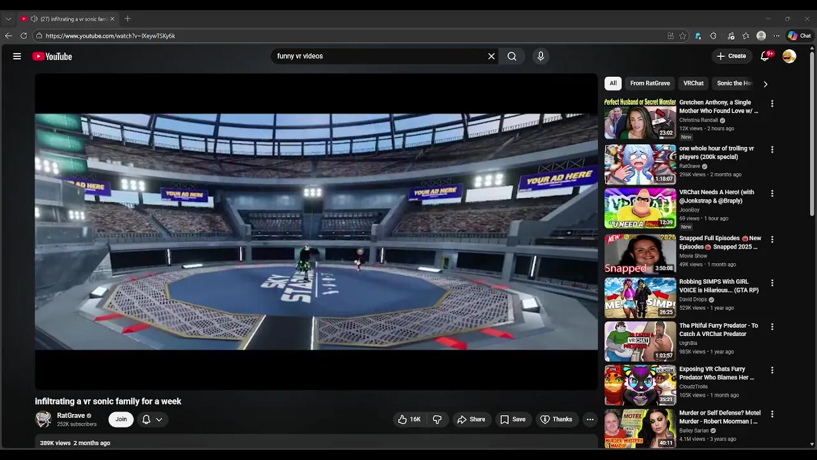
Task: Click the browser address bar URL
Action: point(110,36)
